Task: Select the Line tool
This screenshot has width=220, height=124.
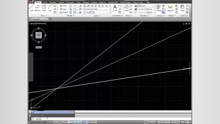Action: (x=31, y=8)
